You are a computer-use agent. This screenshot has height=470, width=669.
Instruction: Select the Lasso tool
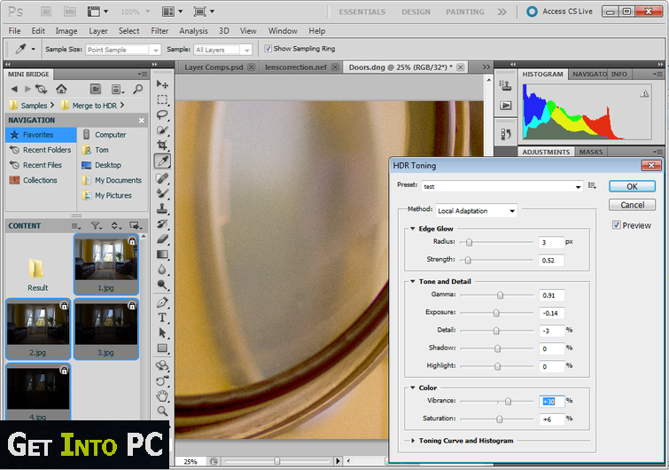click(163, 114)
